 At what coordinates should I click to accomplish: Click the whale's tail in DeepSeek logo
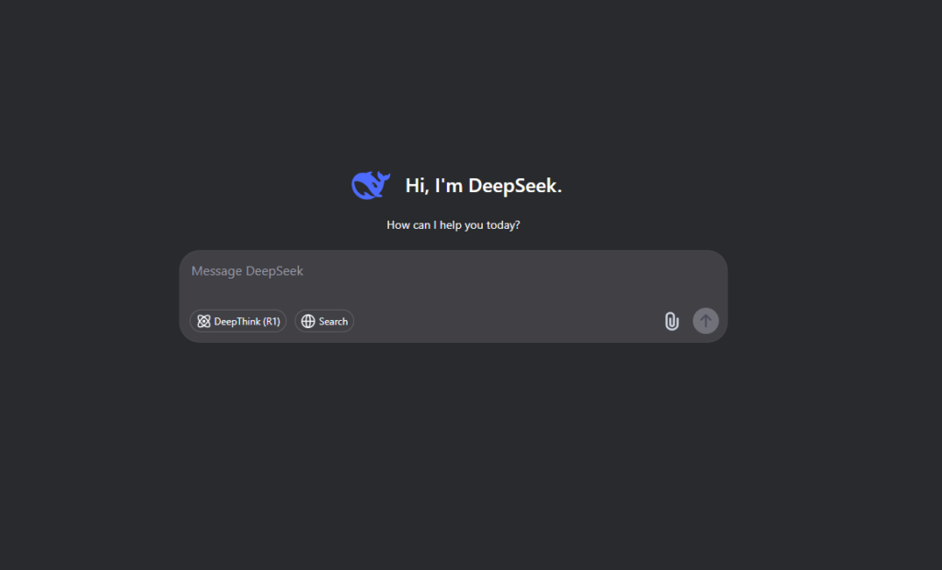click(384, 177)
